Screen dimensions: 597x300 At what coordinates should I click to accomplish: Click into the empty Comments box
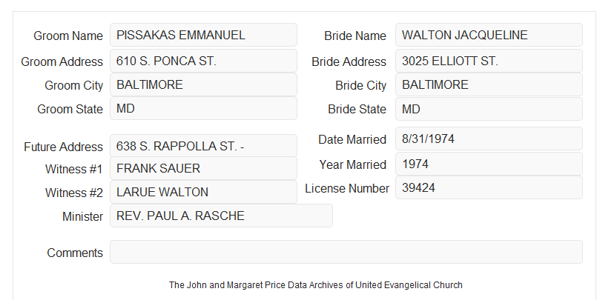(346, 252)
